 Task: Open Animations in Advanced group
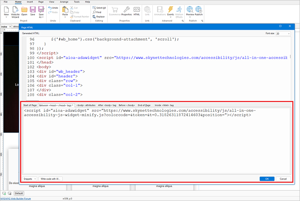tap(160, 11)
